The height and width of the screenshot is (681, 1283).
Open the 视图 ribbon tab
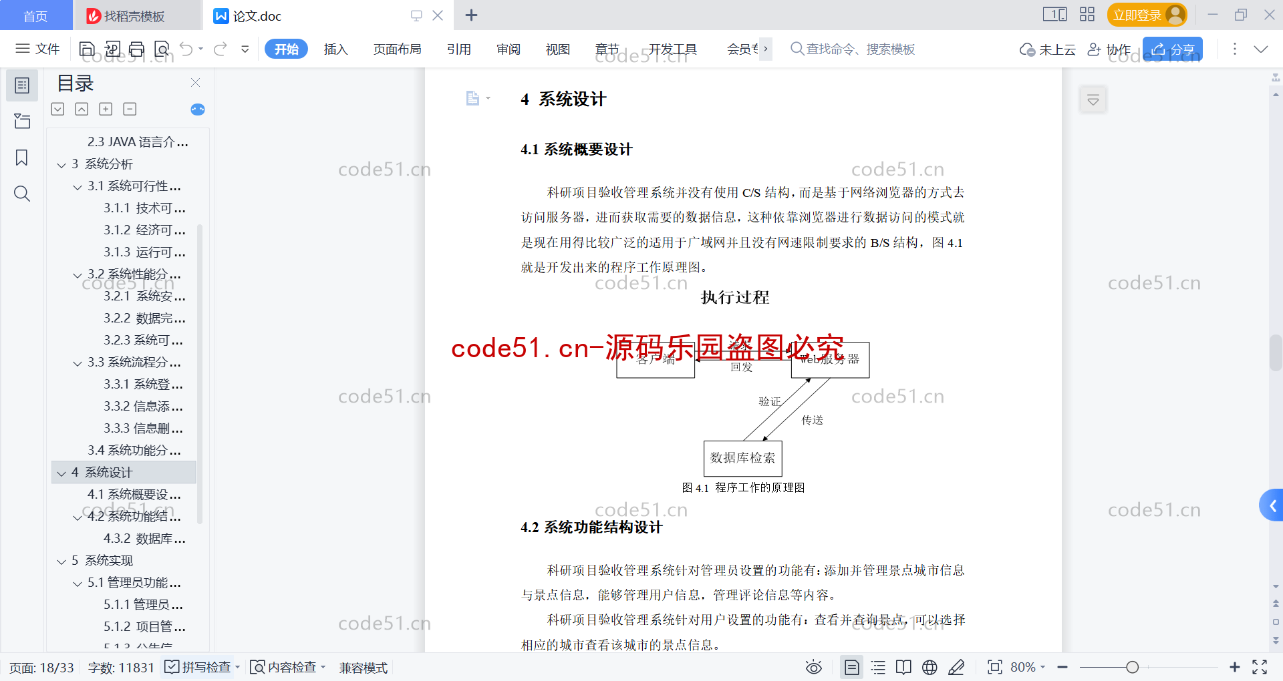pyautogui.click(x=558, y=49)
